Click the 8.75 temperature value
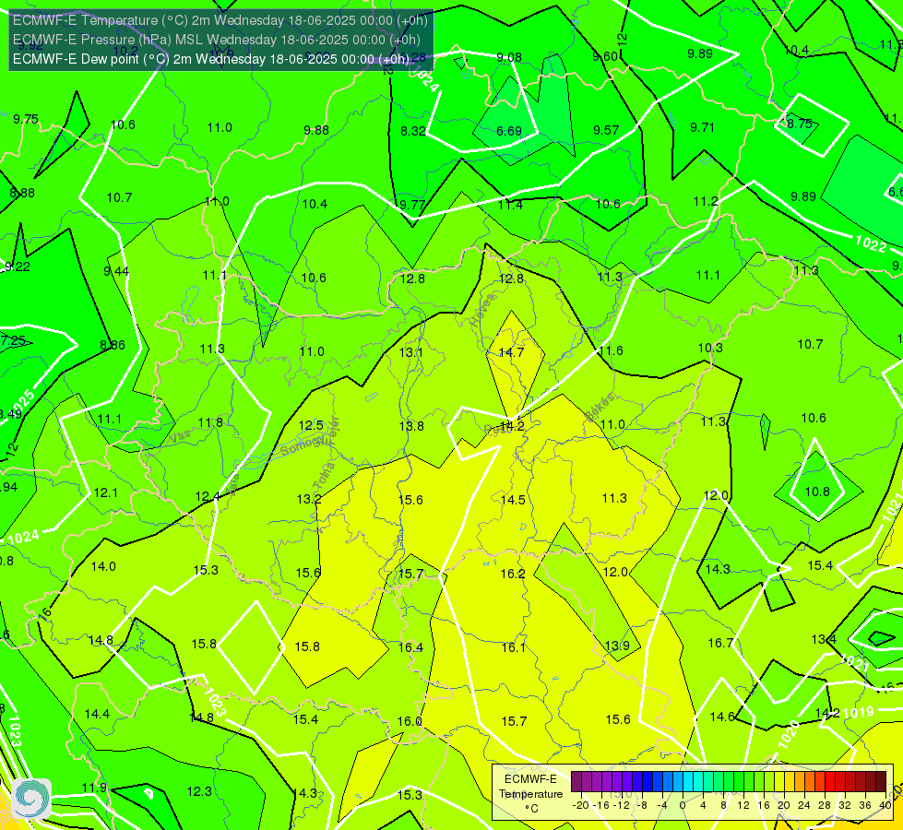Screen dimensions: 903x830 pyautogui.click(x=800, y=124)
